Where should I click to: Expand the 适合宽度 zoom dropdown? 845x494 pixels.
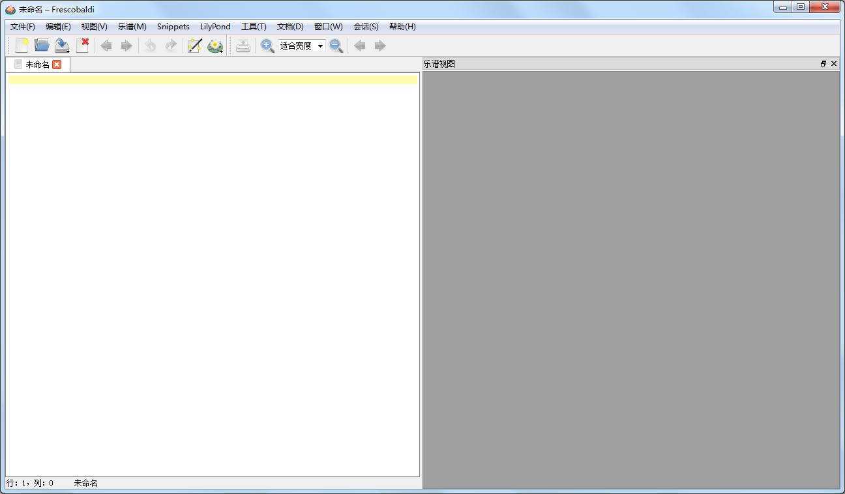[320, 46]
